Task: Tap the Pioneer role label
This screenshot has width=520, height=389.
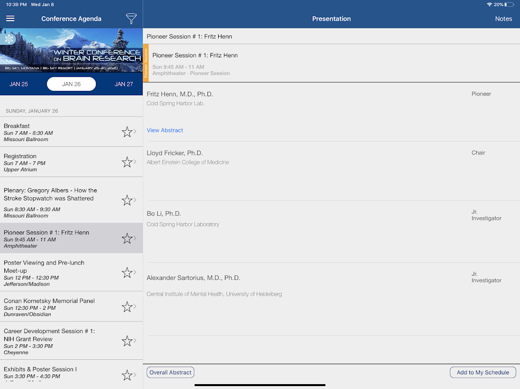Action: 481,94
